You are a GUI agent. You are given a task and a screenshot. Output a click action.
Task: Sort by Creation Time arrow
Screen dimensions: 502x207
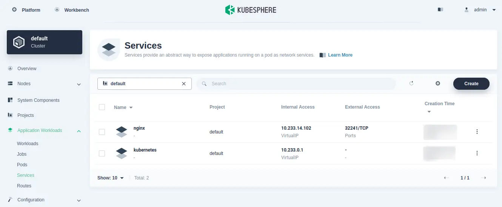coord(429,112)
